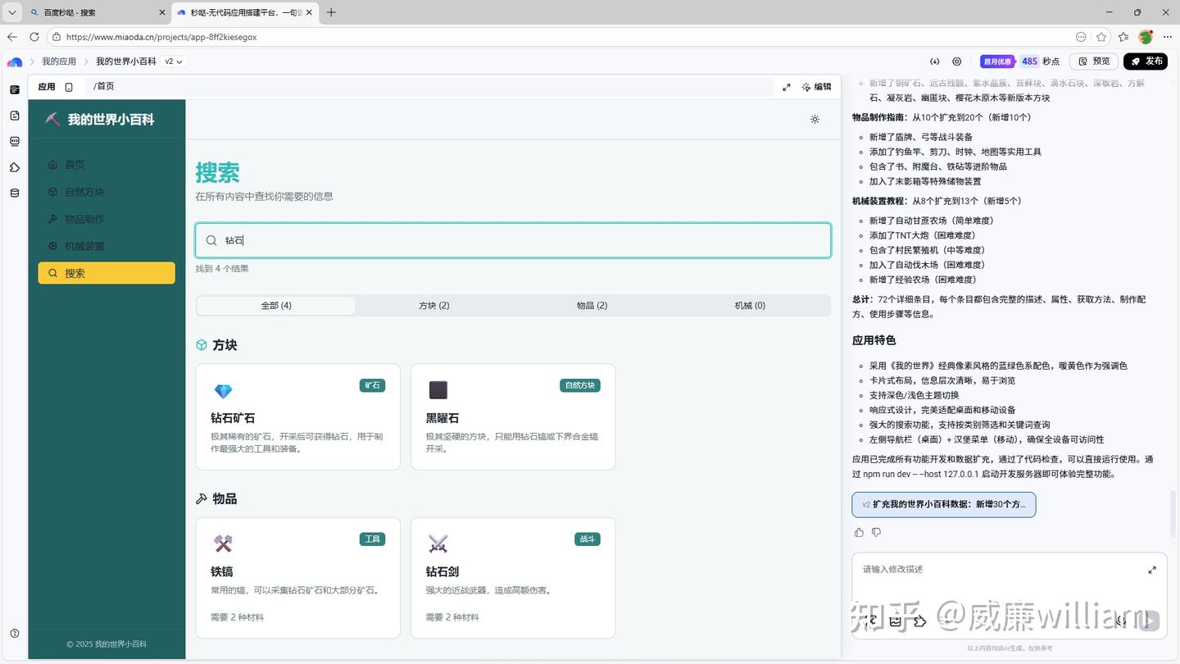Click the code download icon in header

click(x=934, y=61)
